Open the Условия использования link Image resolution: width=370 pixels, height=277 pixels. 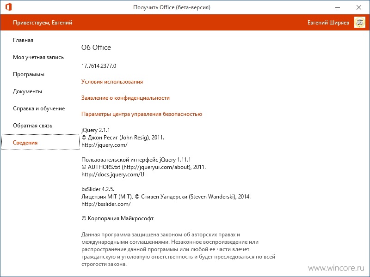[112, 82]
